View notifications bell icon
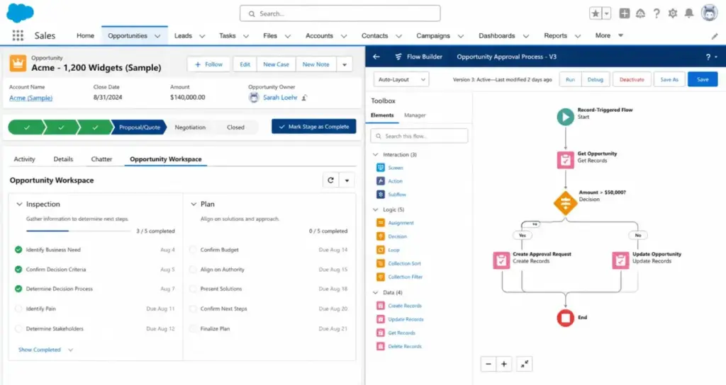The height and width of the screenshot is (385, 726). [x=689, y=13]
